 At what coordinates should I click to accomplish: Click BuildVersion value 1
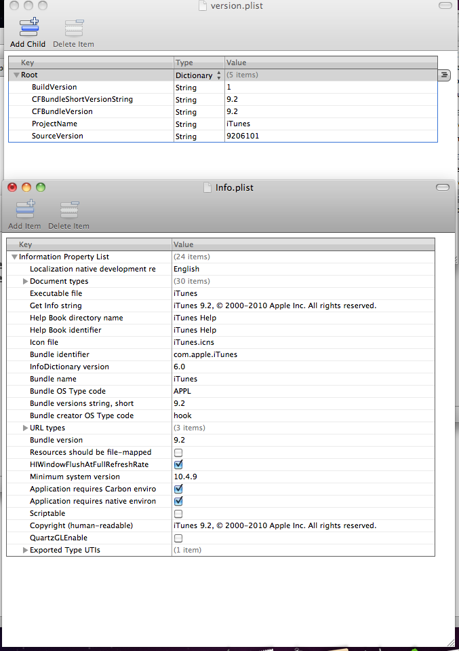228,87
